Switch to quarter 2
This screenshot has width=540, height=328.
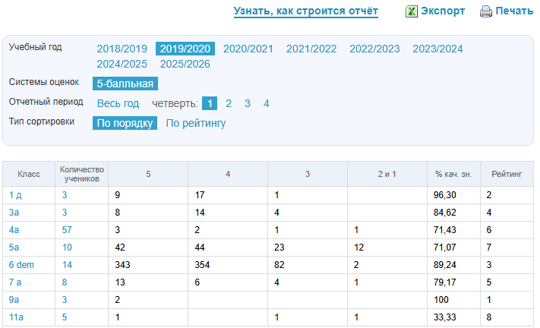point(229,103)
